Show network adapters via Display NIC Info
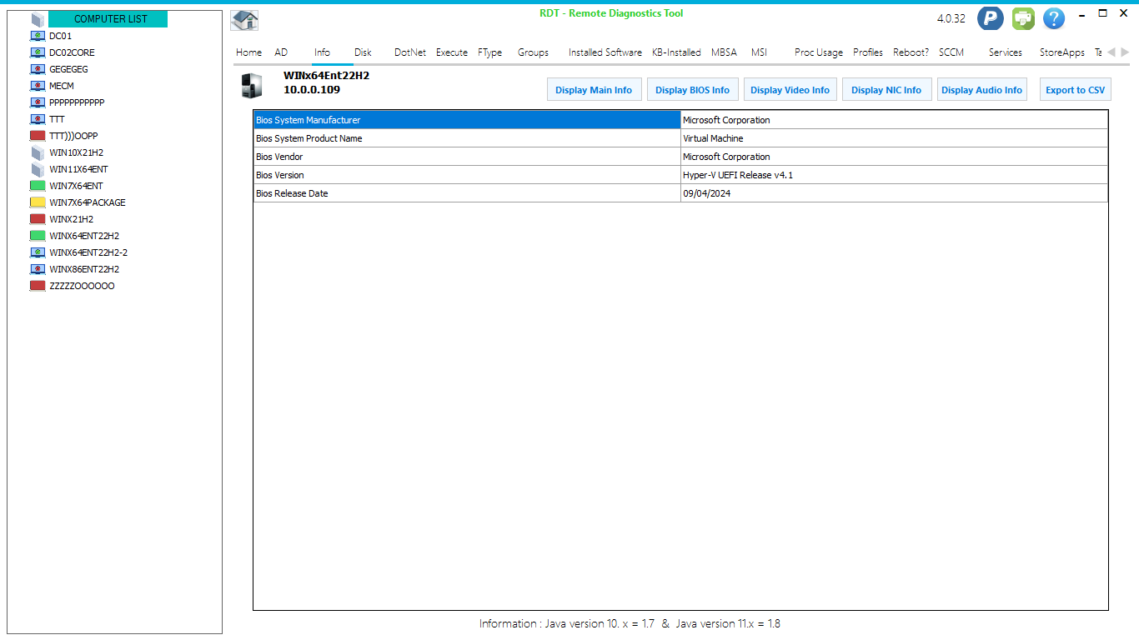Viewport: 1139px width, 640px height. pyautogui.click(x=886, y=90)
